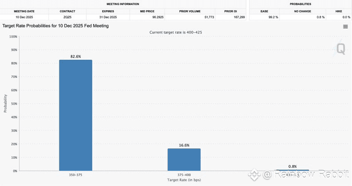Click the ZQZ5 contract cell

pyautogui.click(x=67, y=17)
